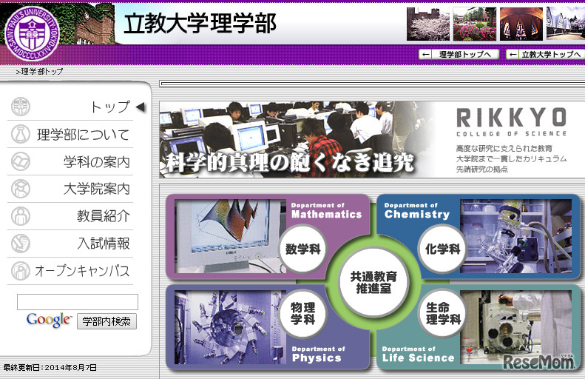Screen dimensions: 585x379
Task: Click the 先端研究の拠点 text line
Action: point(482,170)
